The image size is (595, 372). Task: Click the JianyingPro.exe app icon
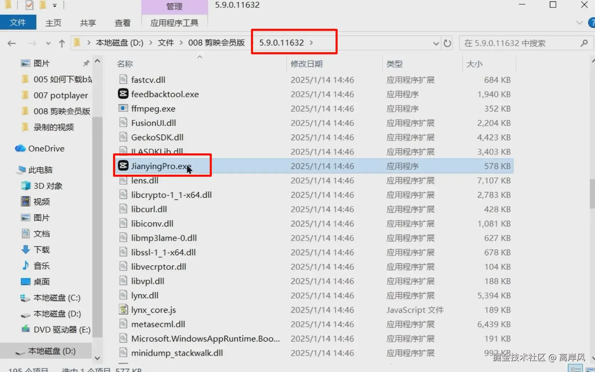pyautogui.click(x=123, y=166)
